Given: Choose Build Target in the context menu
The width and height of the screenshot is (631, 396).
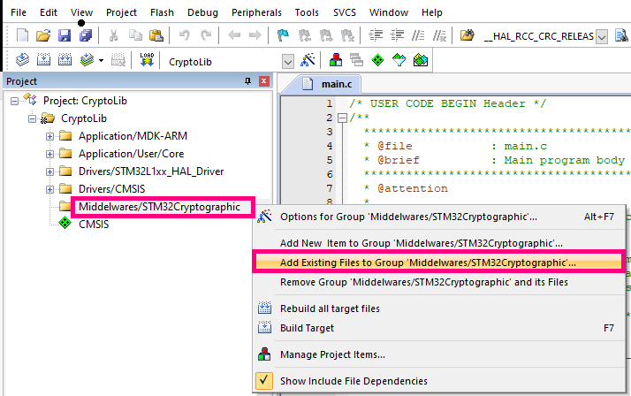Looking at the screenshot, I should click(438, 328).
